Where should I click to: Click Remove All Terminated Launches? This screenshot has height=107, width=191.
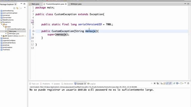(x=158, y=83)
